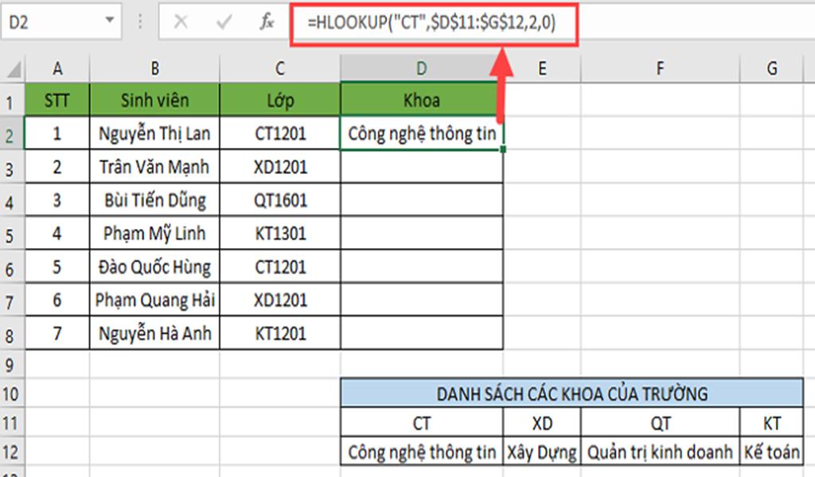Select column B header
Screen dimensions: 815x477
[155, 68]
